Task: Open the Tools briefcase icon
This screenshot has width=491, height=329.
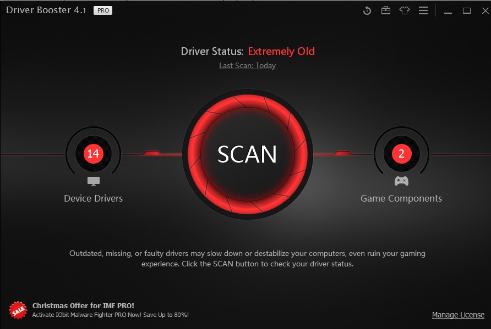Action: pos(386,10)
